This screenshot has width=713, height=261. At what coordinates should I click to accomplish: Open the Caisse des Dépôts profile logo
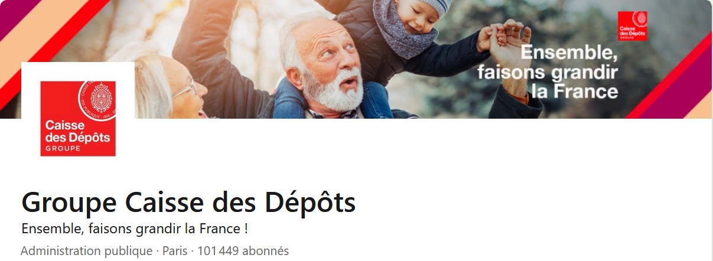78,119
